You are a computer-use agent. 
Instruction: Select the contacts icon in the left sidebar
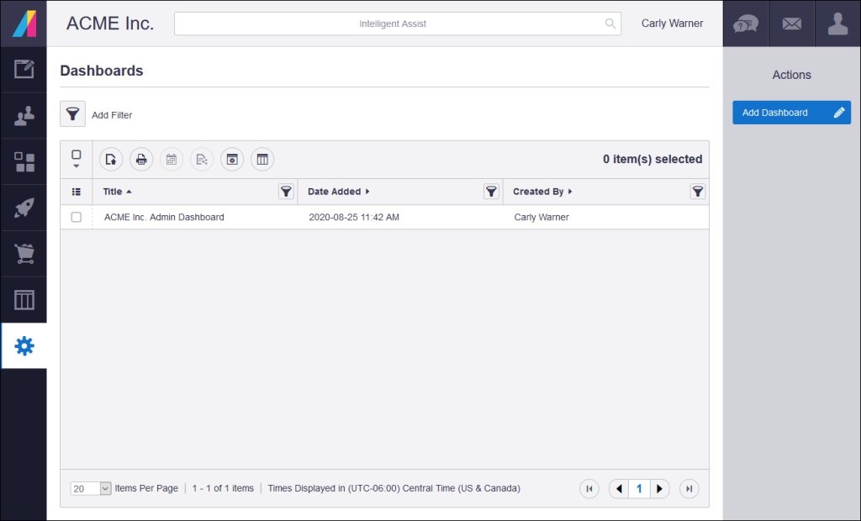point(24,115)
